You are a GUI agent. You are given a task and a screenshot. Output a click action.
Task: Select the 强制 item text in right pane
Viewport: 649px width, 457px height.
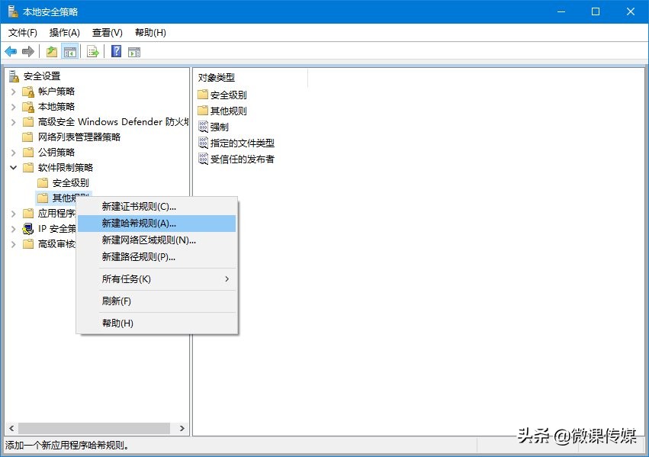[220, 127]
